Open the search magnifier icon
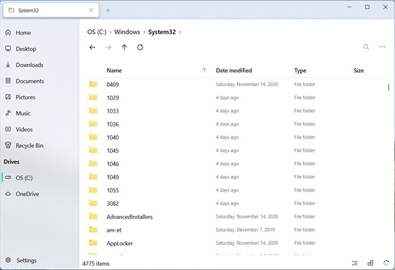Screen dimensions: 395x270 click(366, 47)
